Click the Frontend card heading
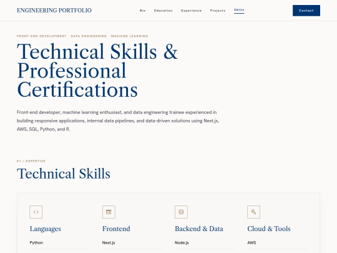 pyautogui.click(x=116, y=229)
